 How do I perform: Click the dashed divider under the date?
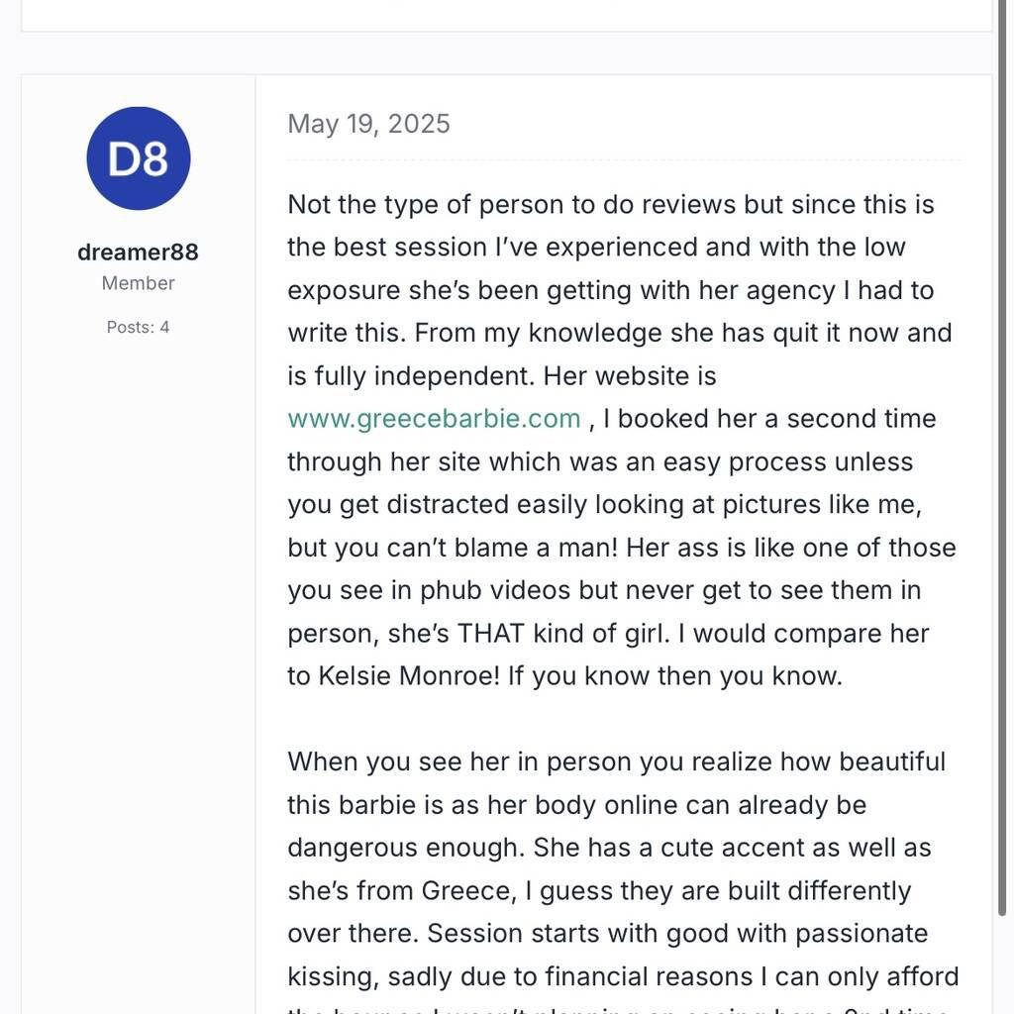point(624,159)
